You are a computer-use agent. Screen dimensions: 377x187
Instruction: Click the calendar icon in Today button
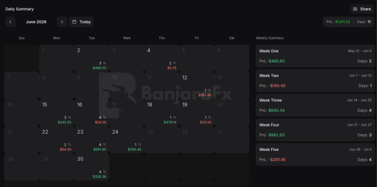tap(74, 22)
